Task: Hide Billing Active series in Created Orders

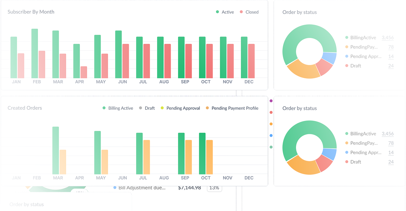Action: tap(117, 108)
